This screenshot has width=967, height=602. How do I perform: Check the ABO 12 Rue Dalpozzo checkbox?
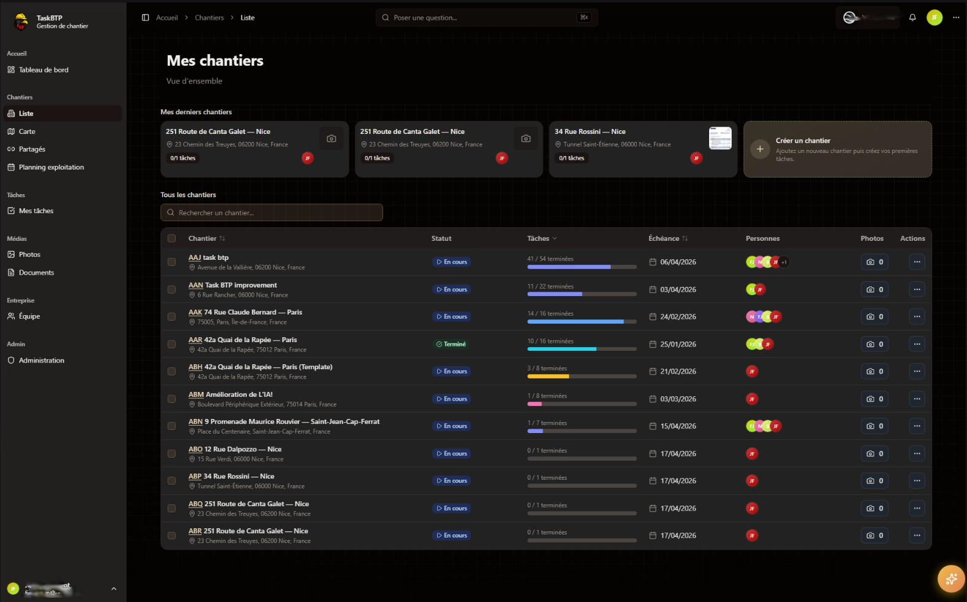pyautogui.click(x=172, y=453)
